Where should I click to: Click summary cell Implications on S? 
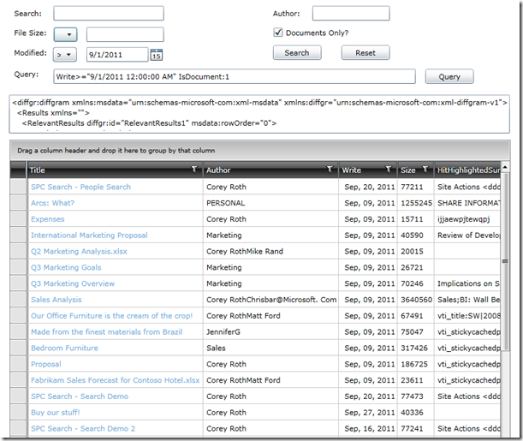click(x=468, y=283)
